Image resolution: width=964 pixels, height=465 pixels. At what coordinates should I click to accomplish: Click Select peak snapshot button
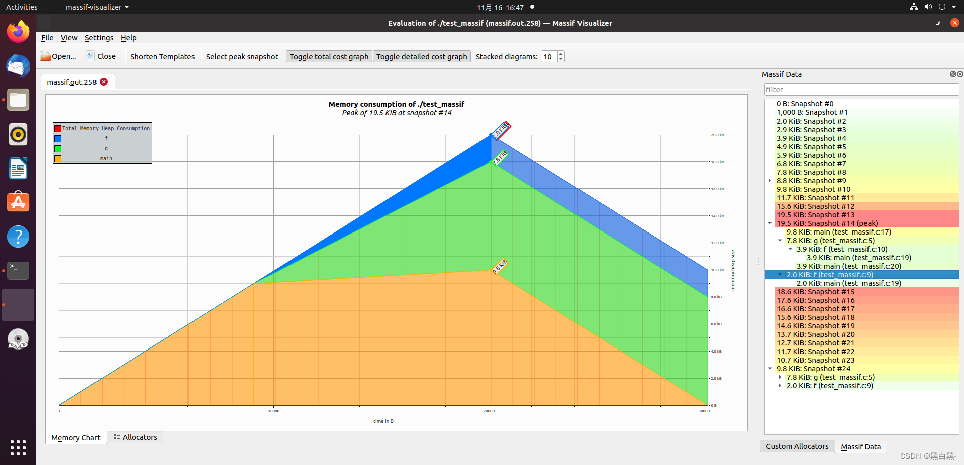[242, 57]
